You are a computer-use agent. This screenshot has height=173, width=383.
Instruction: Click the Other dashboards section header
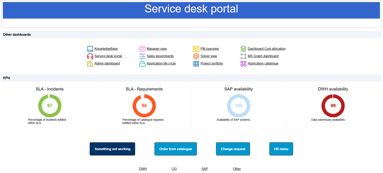tap(191, 35)
